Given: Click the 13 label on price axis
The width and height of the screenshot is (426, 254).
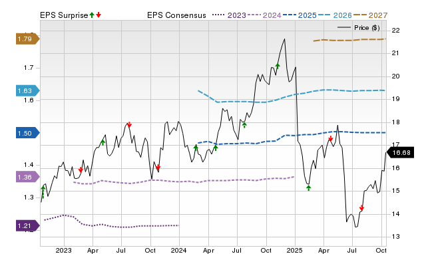Looking at the screenshot, I should pos(395,237).
